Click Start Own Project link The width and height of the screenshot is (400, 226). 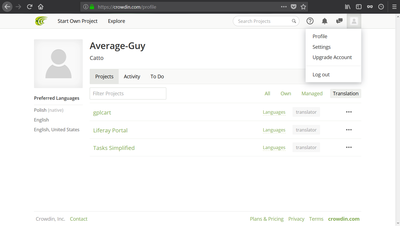[x=77, y=21]
